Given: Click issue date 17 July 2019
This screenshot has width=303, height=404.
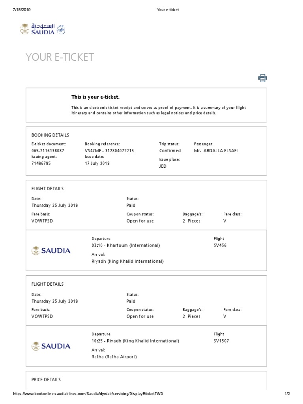Looking at the screenshot, I should pyautogui.click(x=97, y=163).
